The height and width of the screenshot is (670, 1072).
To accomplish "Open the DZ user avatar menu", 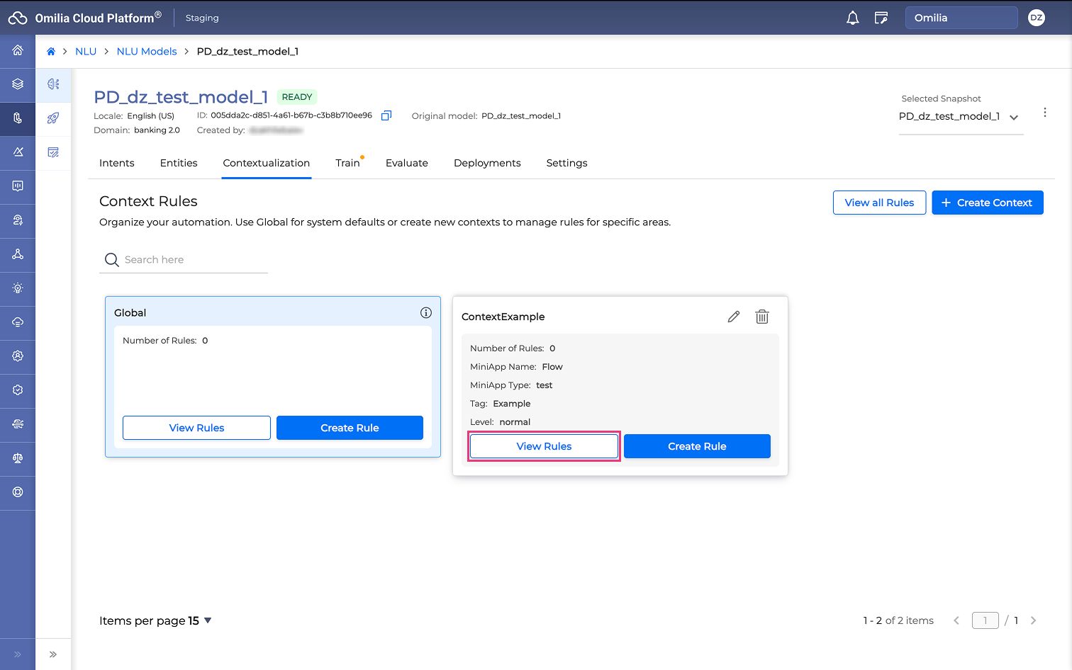I will (1036, 18).
